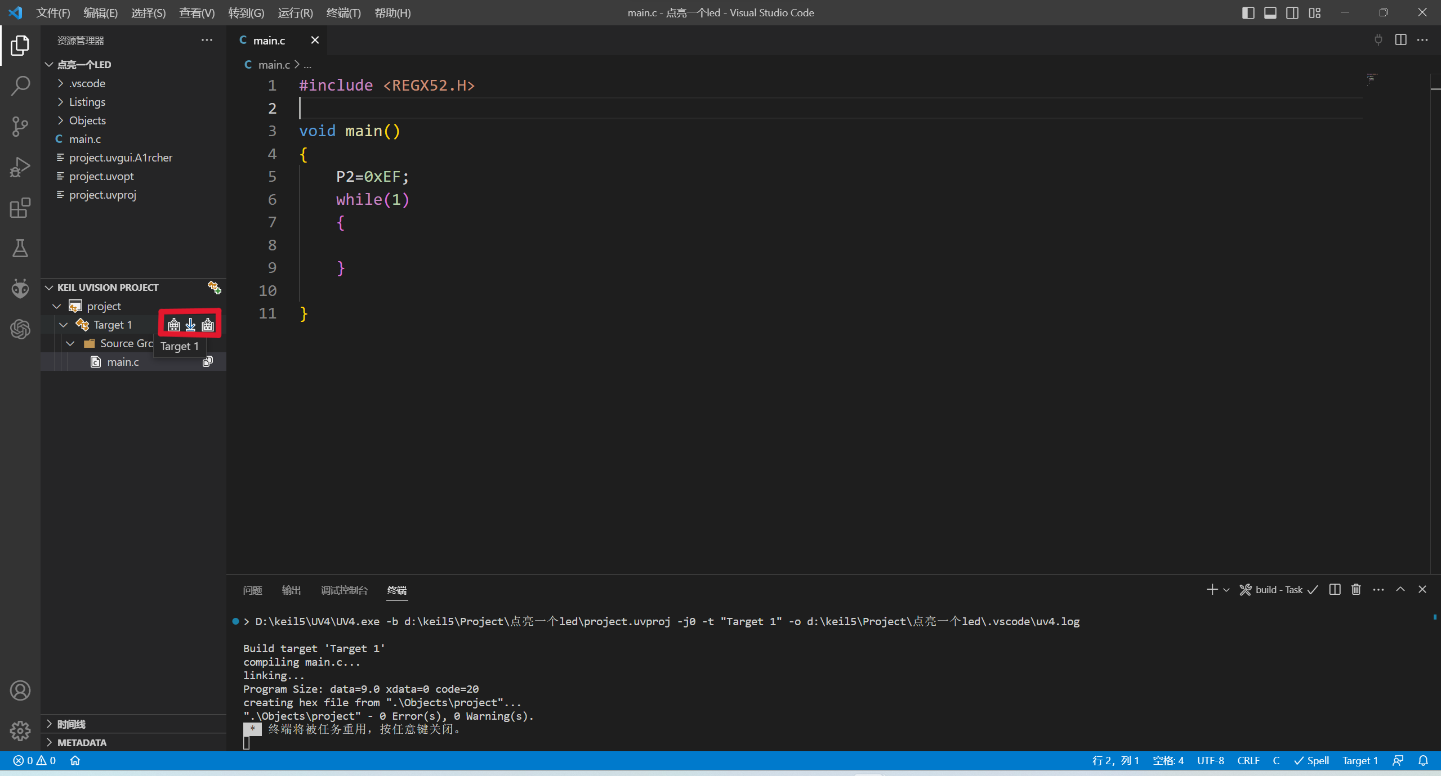Open Source Control view
This screenshot has width=1441, height=776.
(20, 127)
